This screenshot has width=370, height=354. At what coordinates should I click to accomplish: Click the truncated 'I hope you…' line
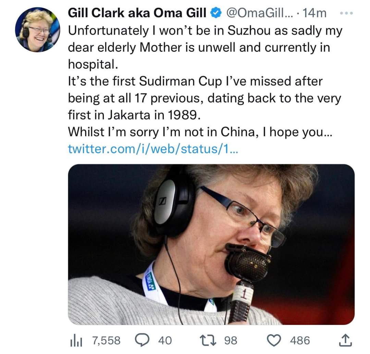click(x=200, y=132)
